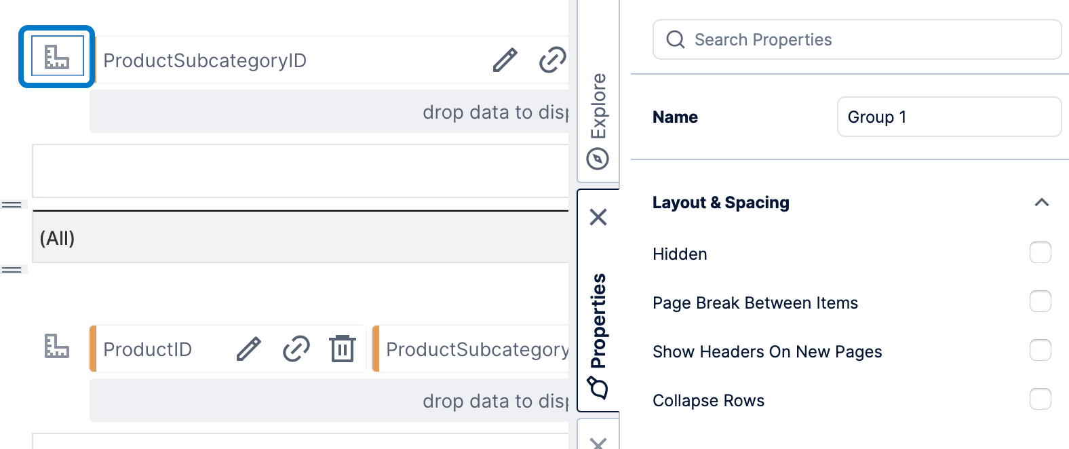Enable Show Headers On New Pages
This screenshot has width=1069, height=449.
pos(1040,350)
